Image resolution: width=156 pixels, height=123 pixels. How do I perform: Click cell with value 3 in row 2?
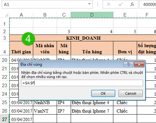[64, 31]
